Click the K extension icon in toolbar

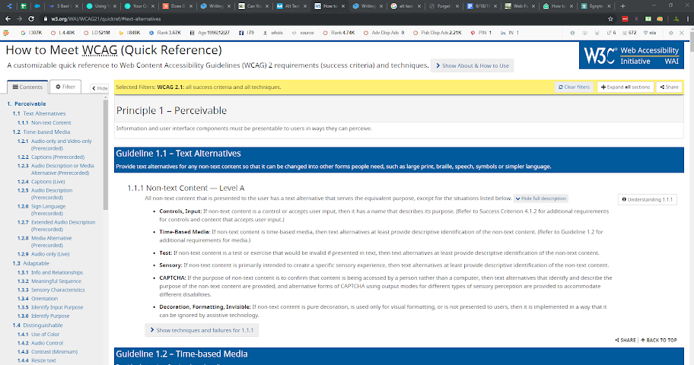(x=636, y=19)
